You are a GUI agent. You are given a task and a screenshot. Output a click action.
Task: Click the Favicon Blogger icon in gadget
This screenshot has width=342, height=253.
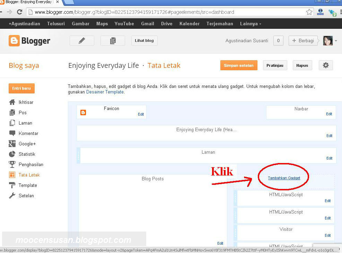click(x=83, y=112)
